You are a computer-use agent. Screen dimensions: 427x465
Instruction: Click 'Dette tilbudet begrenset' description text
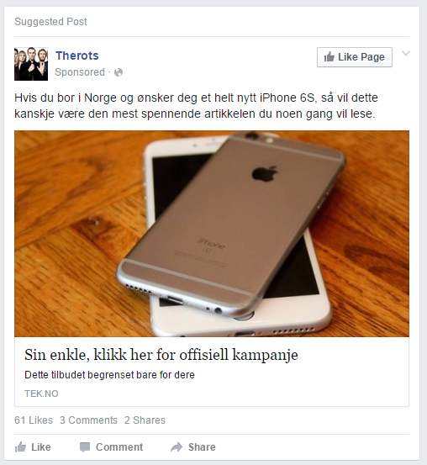pos(109,375)
